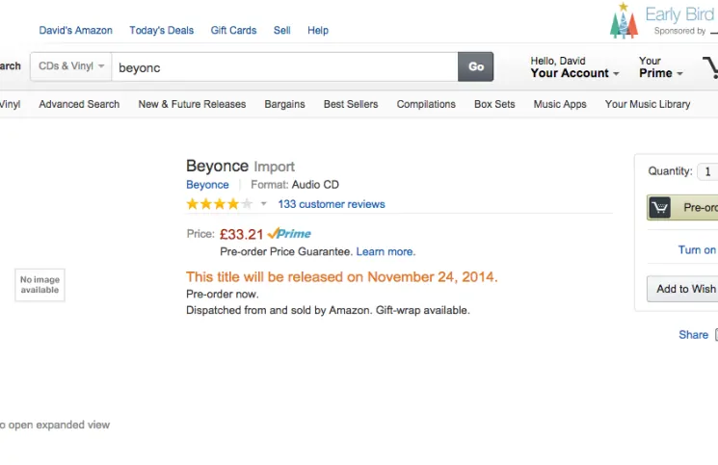718x465 pixels.
Task: Click the Prime logo next to price
Action: pos(289,234)
